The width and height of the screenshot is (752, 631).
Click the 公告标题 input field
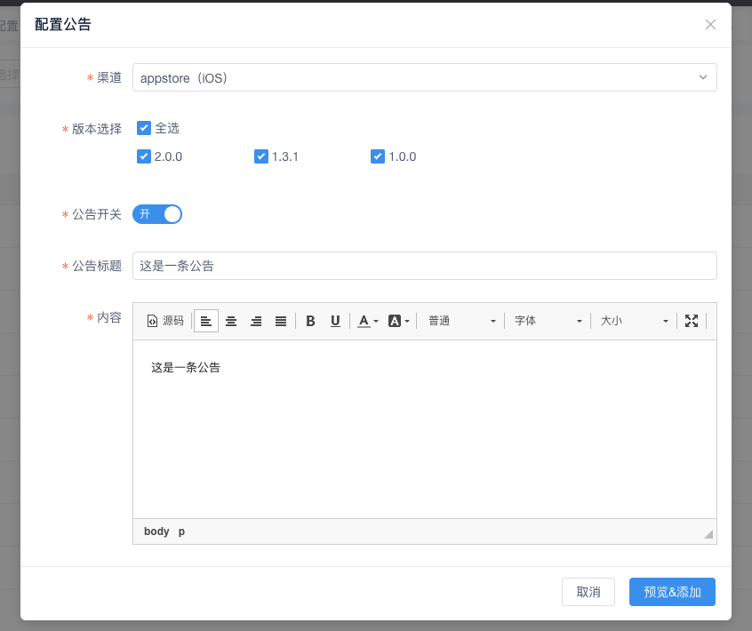coord(424,266)
